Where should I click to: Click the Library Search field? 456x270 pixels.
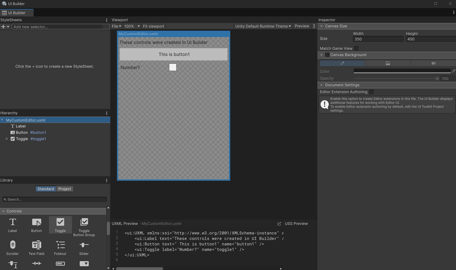[55, 199]
